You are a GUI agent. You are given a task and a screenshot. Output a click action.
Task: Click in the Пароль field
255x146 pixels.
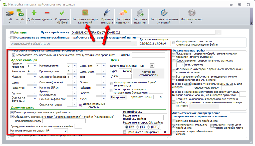tap(148, 55)
